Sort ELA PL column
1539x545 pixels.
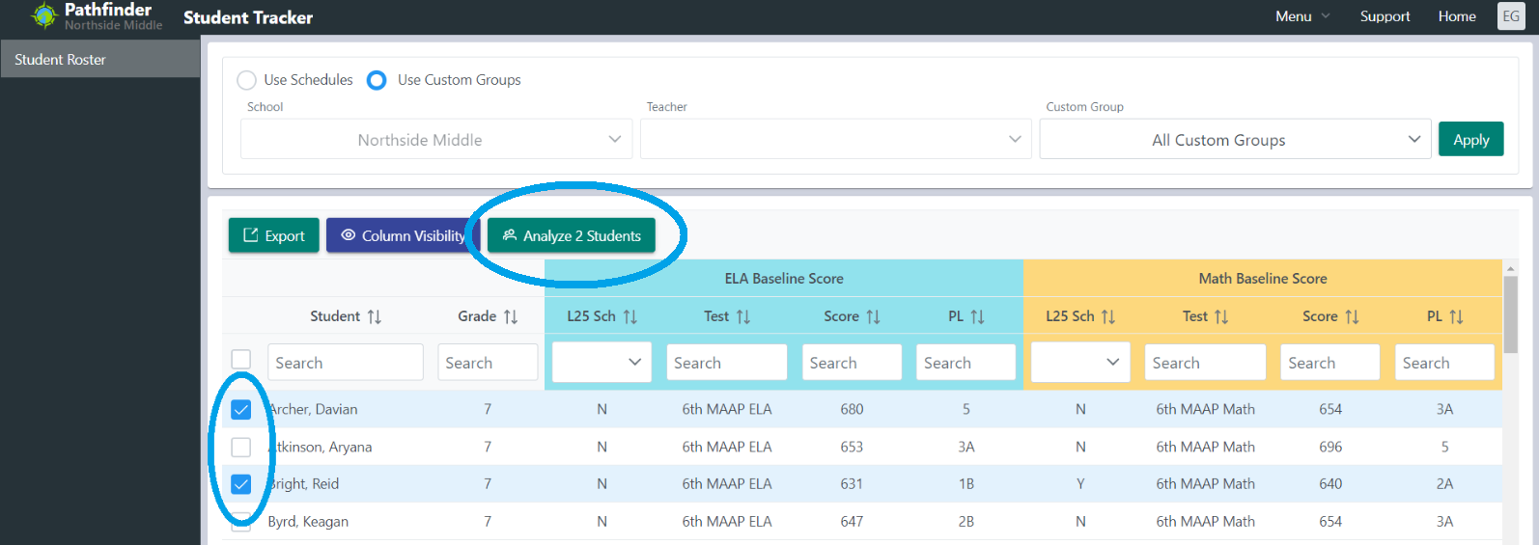977,316
